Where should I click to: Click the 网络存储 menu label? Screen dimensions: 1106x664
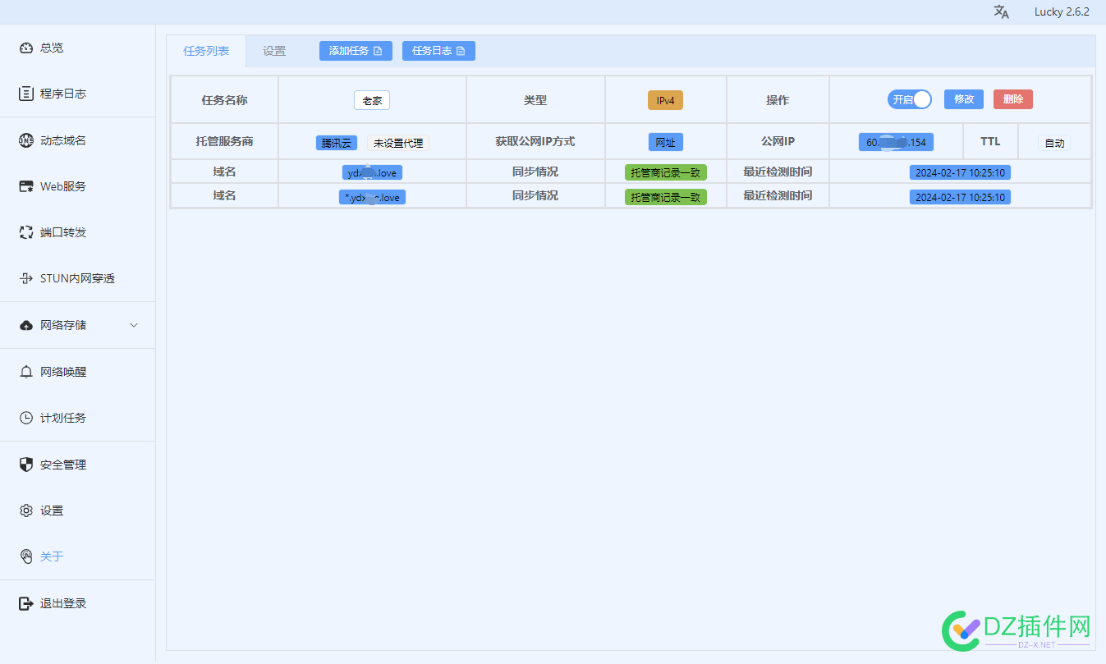coord(63,325)
